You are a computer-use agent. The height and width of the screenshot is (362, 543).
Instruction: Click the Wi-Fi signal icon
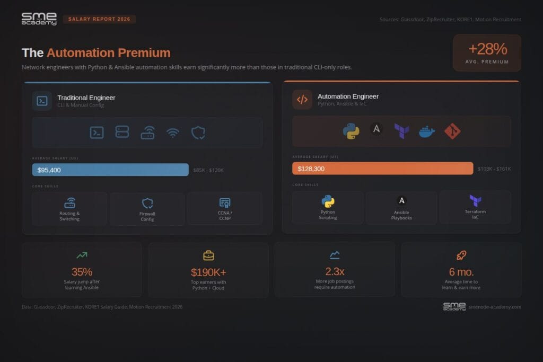(173, 133)
